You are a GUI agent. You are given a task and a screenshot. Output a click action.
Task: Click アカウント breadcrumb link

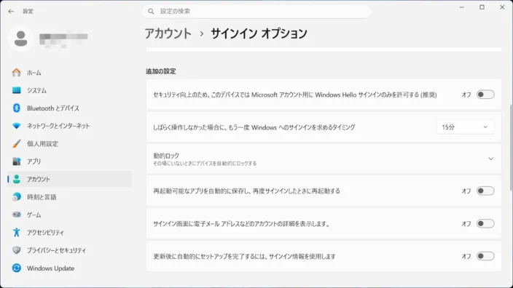tap(168, 33)
